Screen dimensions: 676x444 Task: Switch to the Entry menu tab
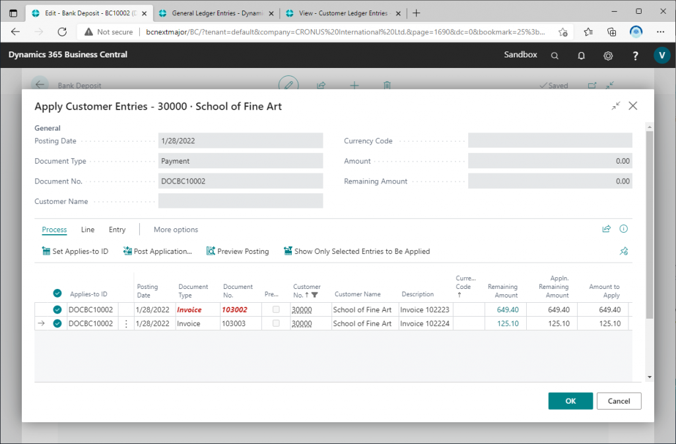click(x=118, y=230)
